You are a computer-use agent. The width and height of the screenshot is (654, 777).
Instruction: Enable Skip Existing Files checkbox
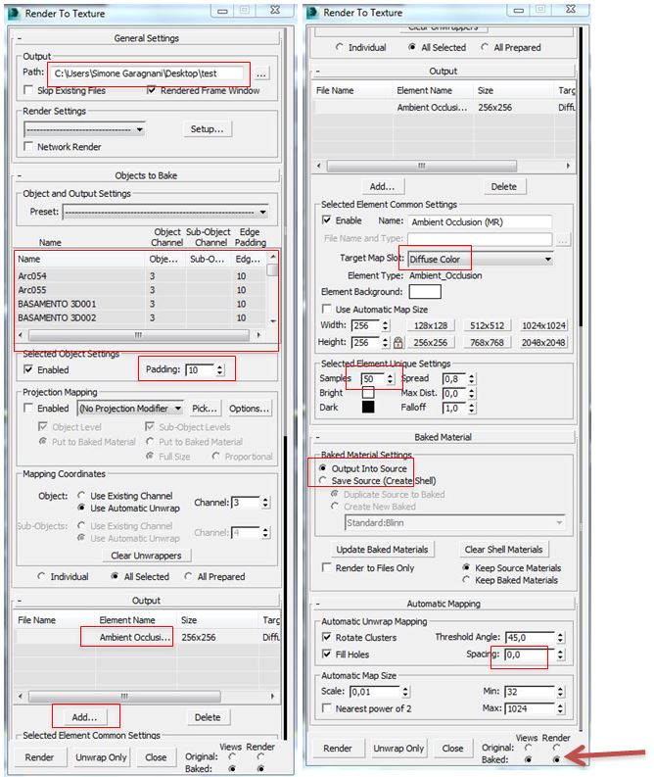coord(28,90)
